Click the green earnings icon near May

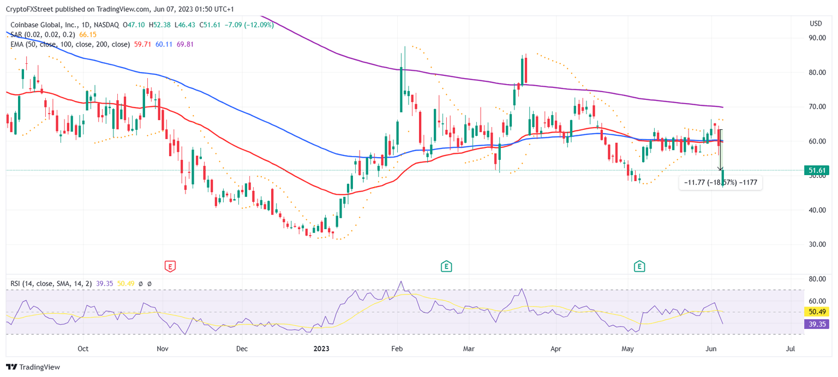(x=638, y=267)
